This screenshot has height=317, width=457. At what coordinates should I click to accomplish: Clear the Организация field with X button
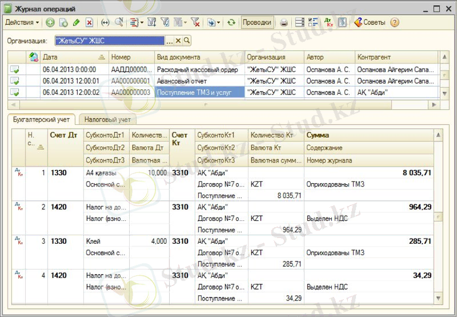(x=178, y=41)
